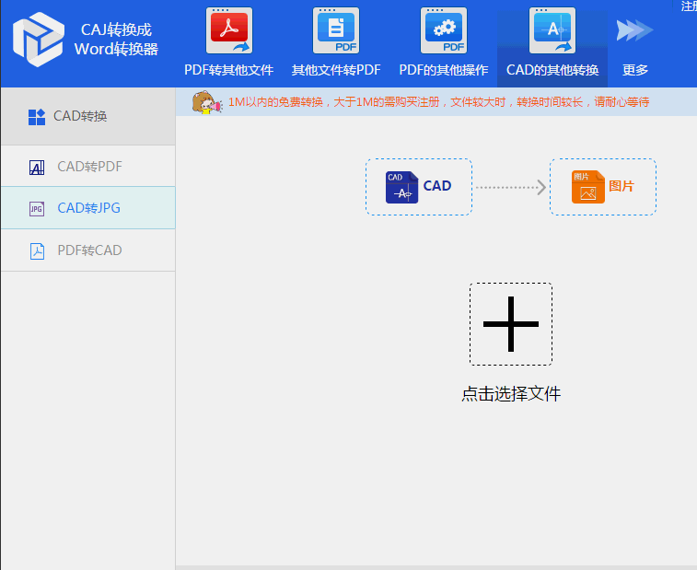Click the 图片 label in output box
697x570 pixels.
[x=621, y=186]
